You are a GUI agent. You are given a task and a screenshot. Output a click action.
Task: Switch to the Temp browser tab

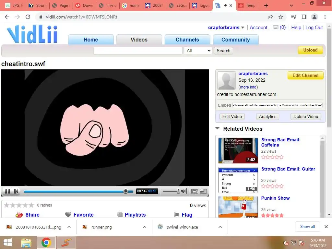tap(247, 6)
